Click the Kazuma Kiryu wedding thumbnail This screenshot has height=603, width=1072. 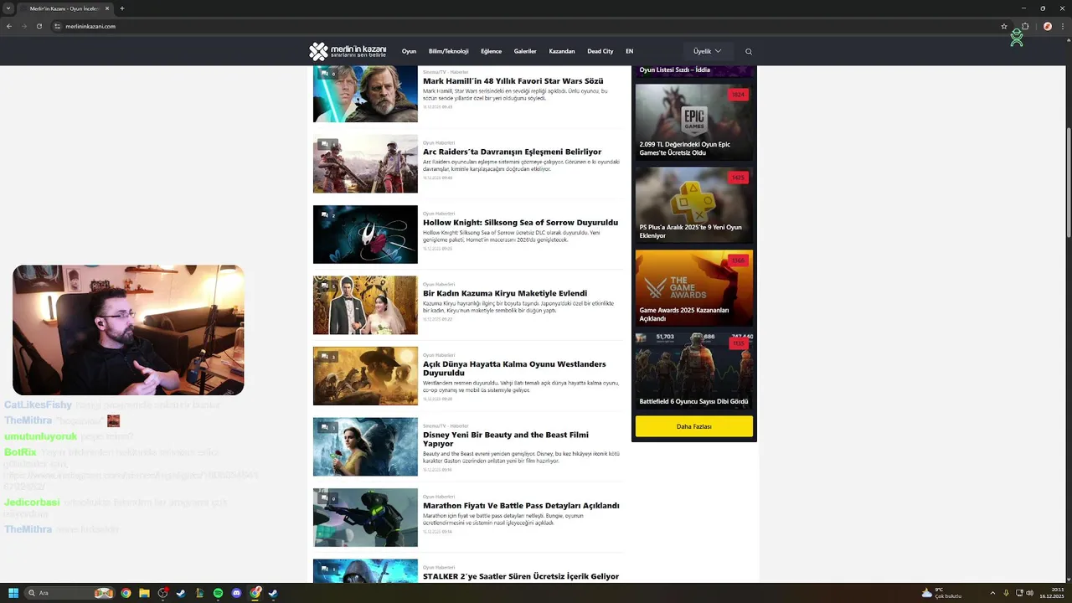(365, 306)
